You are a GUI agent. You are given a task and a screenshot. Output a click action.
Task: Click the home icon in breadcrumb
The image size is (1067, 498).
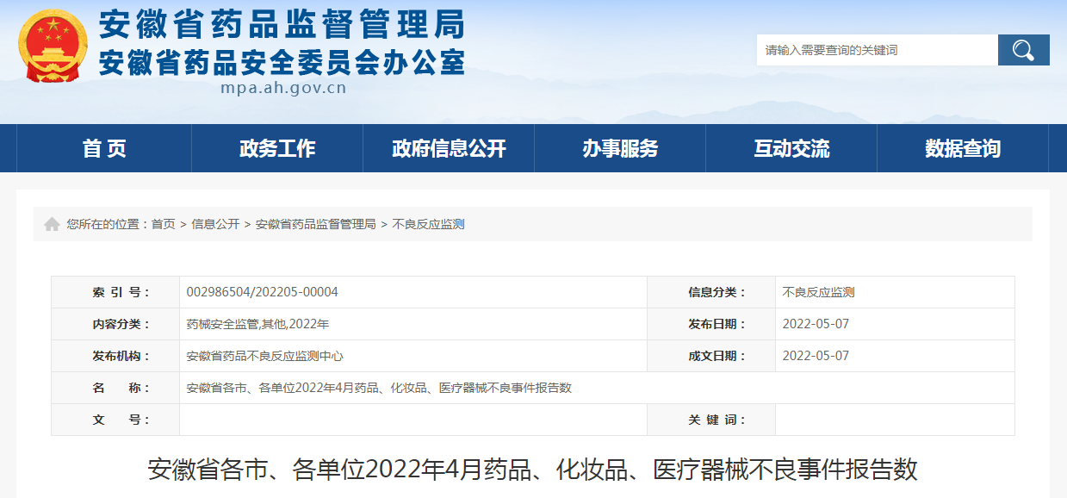coord(52,224)
